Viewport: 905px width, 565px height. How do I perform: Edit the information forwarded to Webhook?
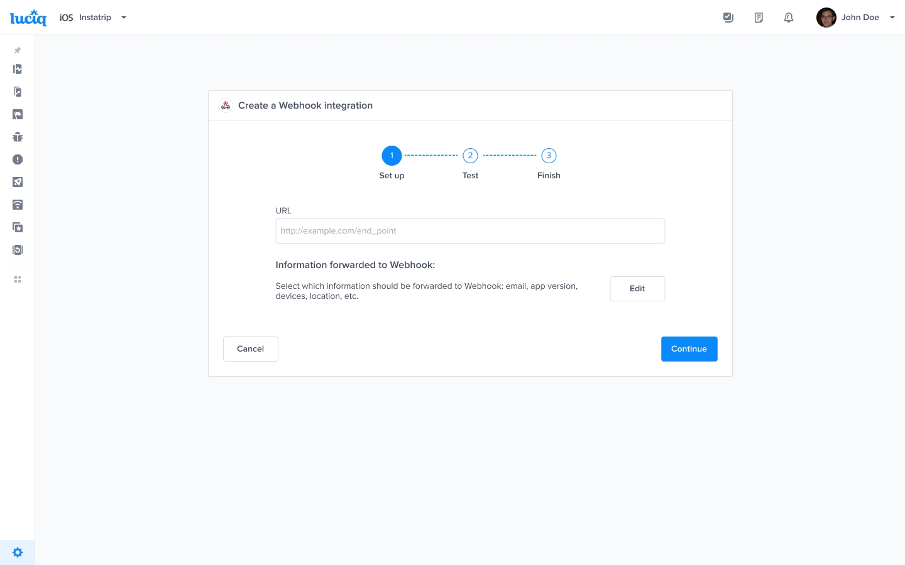pyautogui.click(x=637, y=289)
